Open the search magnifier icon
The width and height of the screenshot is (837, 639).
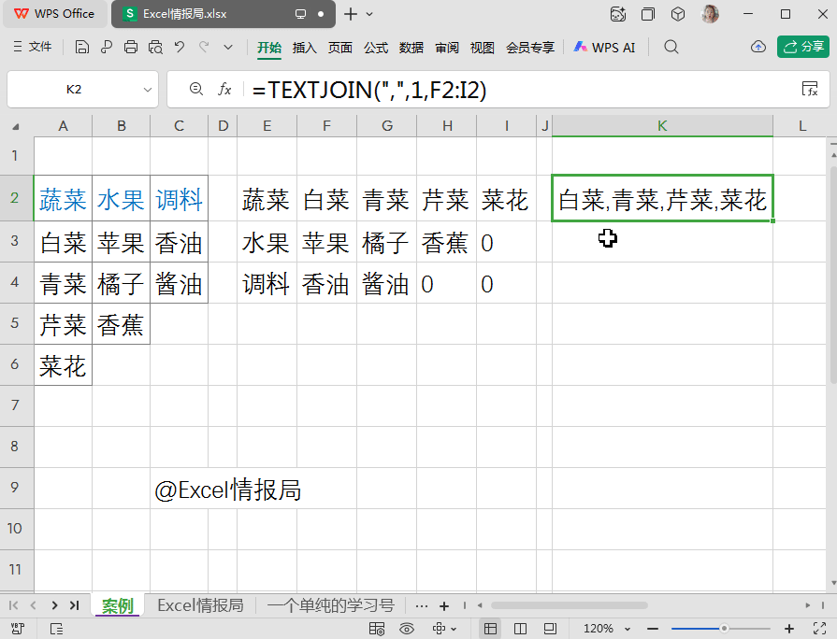671,47
